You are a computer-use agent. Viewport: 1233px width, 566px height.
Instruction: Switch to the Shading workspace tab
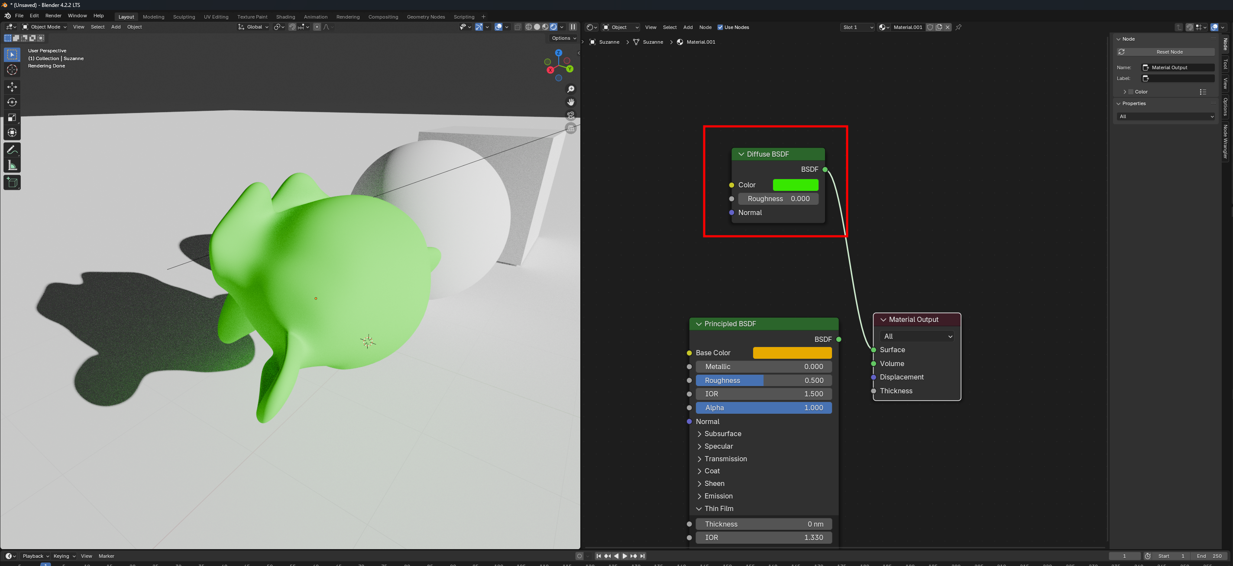coord(285,17)
